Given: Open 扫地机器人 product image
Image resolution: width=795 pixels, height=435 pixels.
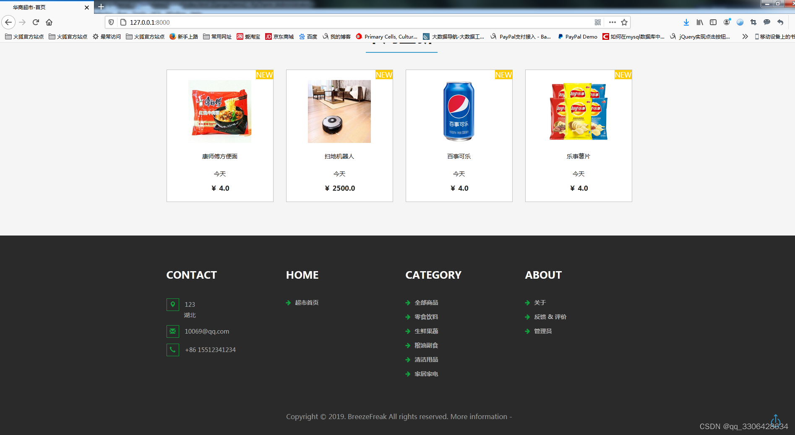Looking at the screenshot, I should 339,111.
